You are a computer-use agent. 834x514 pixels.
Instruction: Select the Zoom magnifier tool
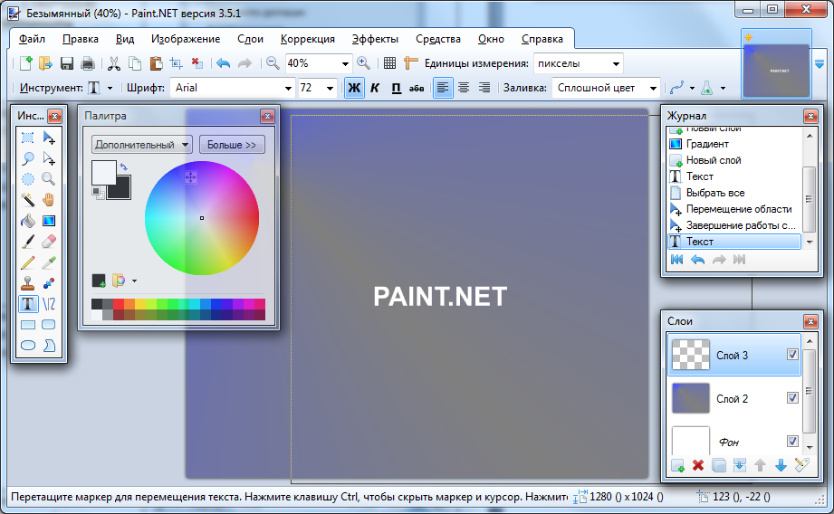(48, 179)
